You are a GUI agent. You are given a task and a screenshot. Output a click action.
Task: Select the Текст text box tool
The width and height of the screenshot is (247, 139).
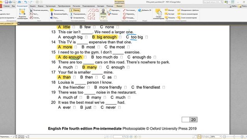pyautogui.click(x=34, y=14)
